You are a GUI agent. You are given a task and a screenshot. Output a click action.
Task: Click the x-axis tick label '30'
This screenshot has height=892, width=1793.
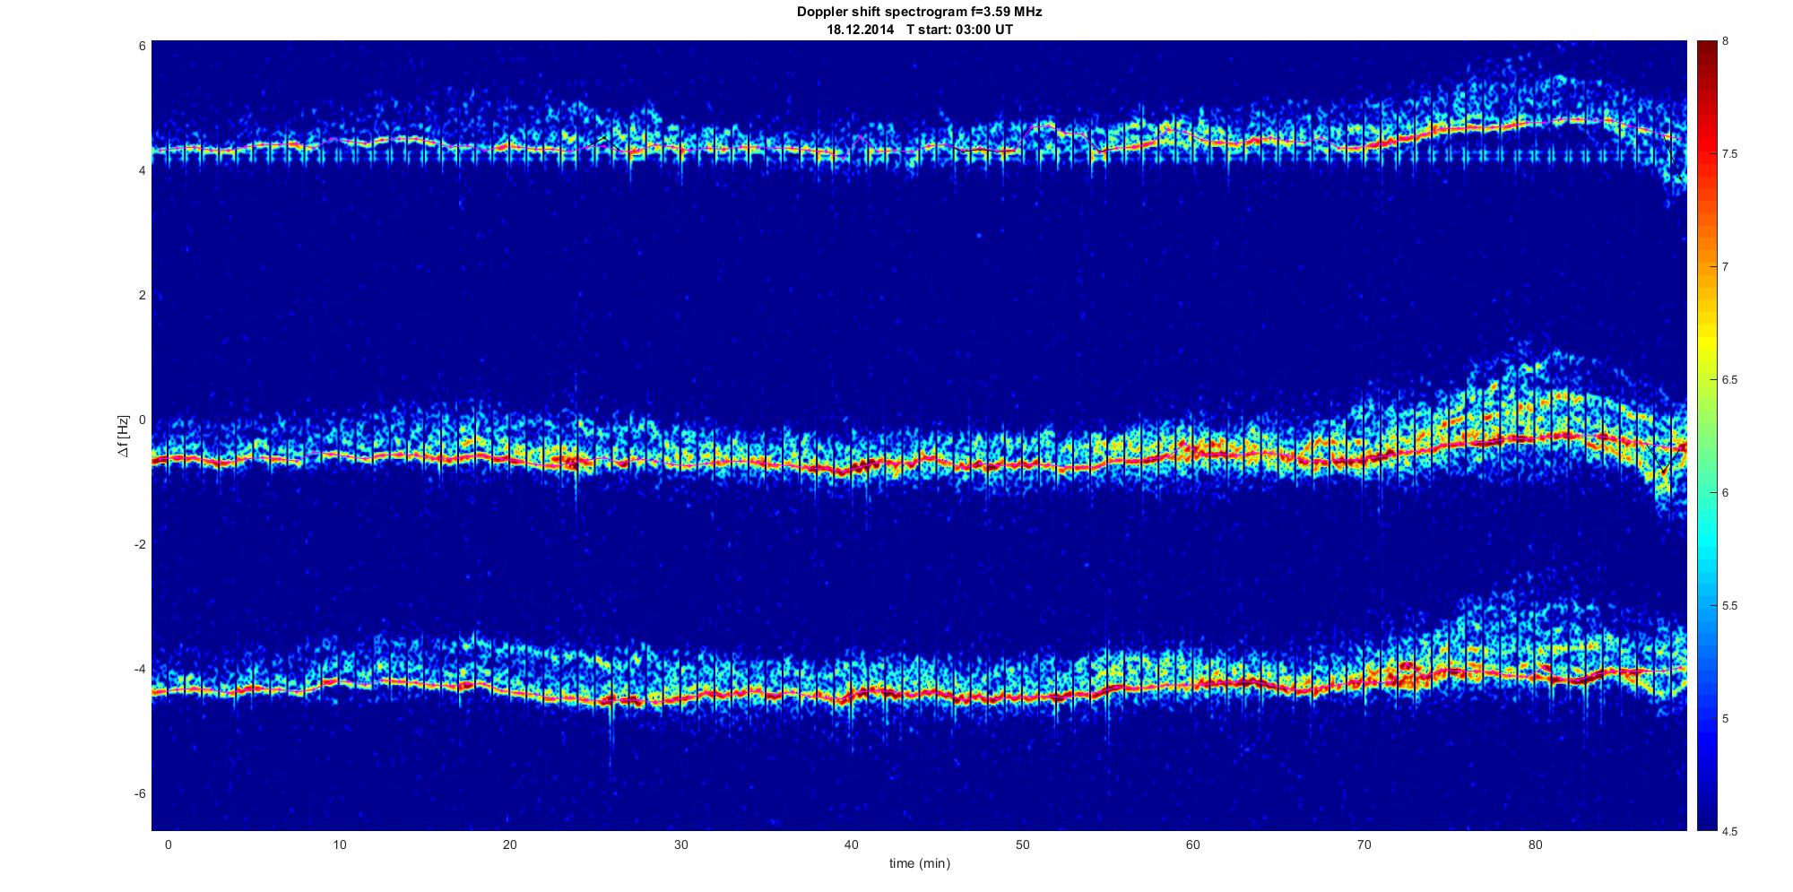[x=681, y=844]
